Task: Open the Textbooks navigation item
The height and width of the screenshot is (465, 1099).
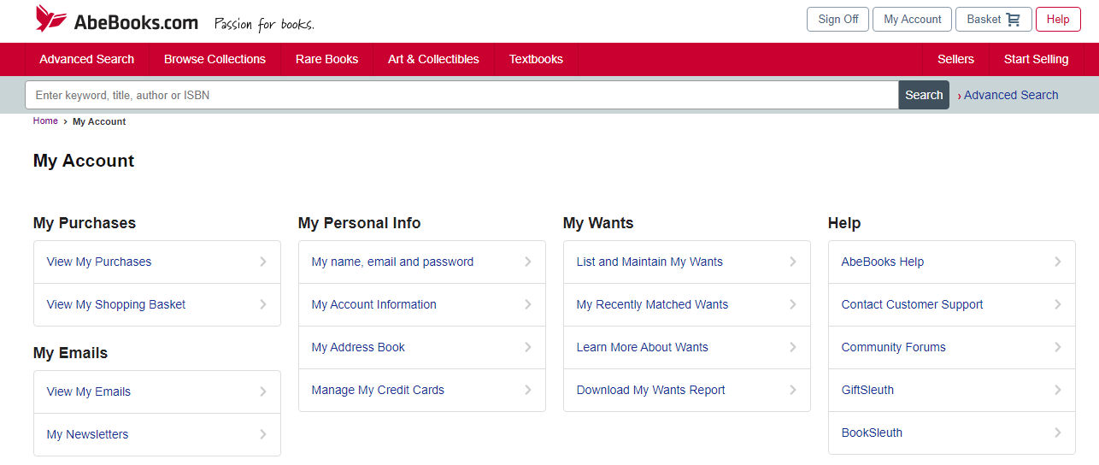Action: point(536,59)
